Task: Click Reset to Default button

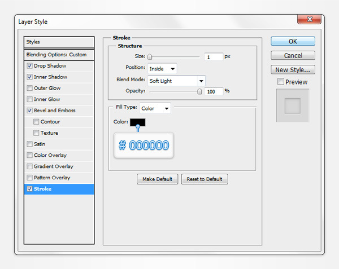Action: tap(205, 179)
